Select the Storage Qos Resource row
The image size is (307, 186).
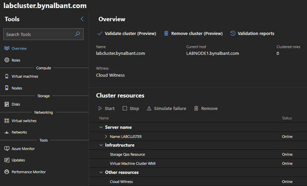198,155
